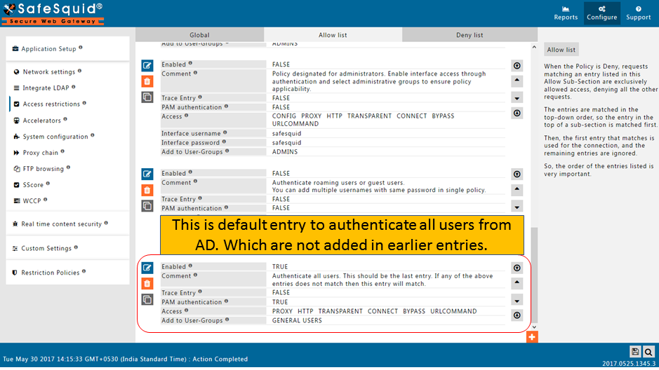Open Network settings in sidebar
Screen dimensions: 659x370
[x=48, y=71]
